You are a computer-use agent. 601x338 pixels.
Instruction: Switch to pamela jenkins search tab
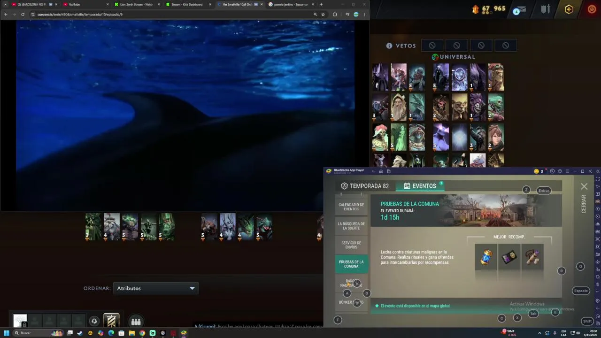[291, 4]
